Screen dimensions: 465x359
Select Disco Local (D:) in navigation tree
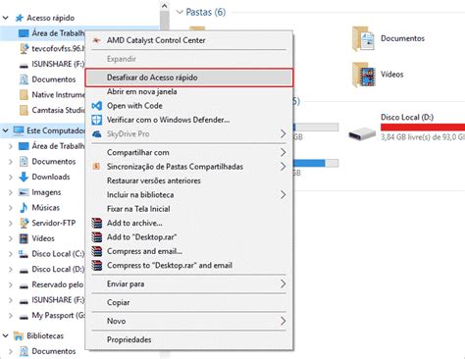point(58,269)
